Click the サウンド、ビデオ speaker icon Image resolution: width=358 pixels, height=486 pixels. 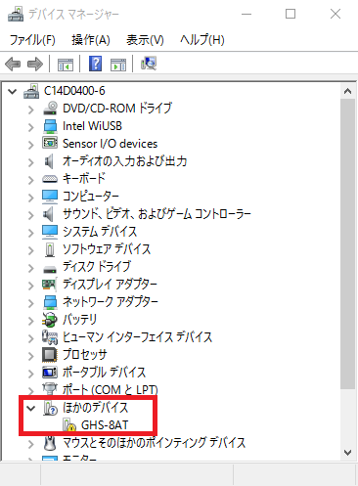click(49, 214)
